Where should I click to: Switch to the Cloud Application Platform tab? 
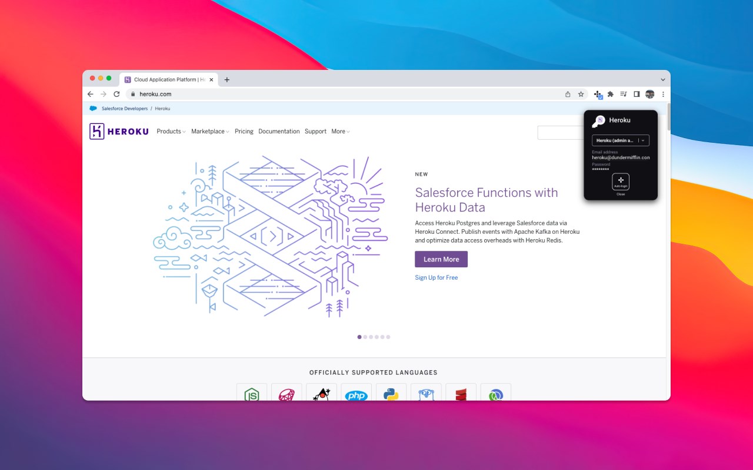point(169,80)
